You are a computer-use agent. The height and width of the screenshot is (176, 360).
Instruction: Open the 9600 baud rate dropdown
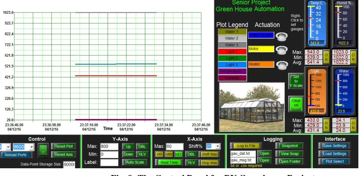[32, 147]
